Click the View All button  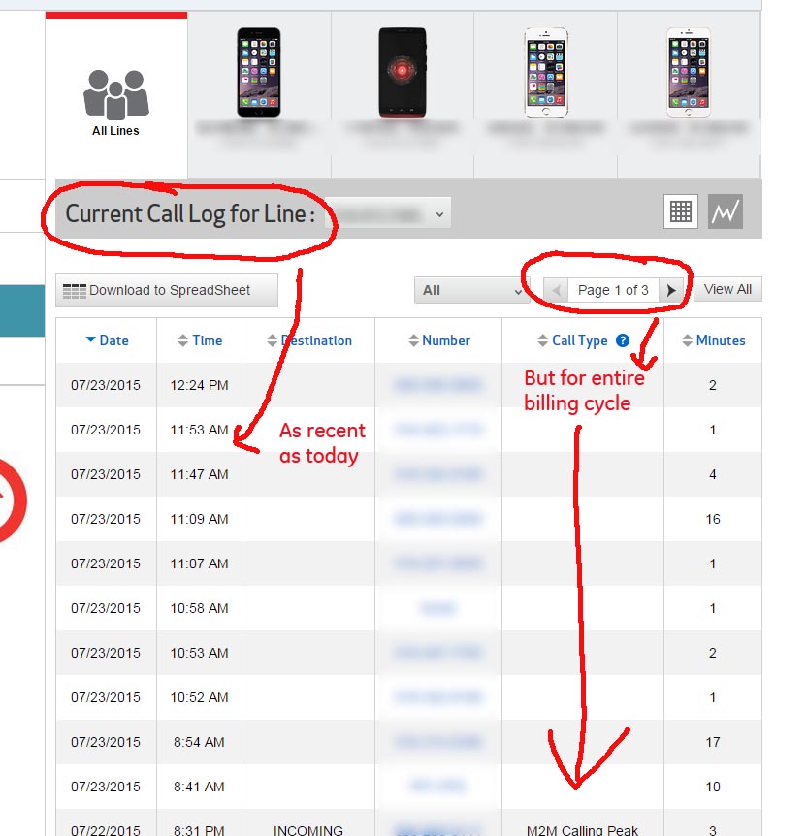727,289
